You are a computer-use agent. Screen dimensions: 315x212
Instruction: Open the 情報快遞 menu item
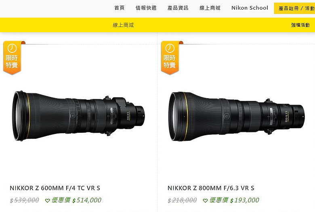[x=146, y=8]
